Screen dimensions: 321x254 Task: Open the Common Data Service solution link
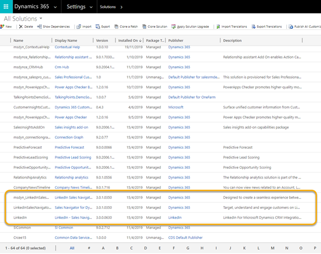pos(73,237)
